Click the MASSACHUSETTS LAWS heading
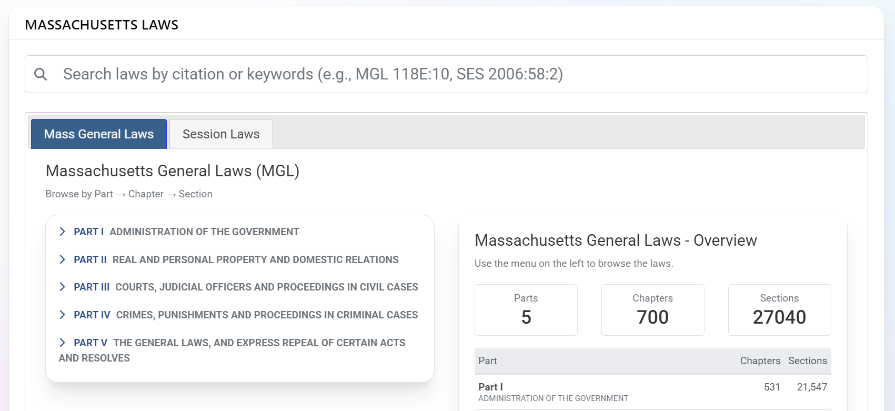Screen dimensions: 895x411 (x=102, y=24)
